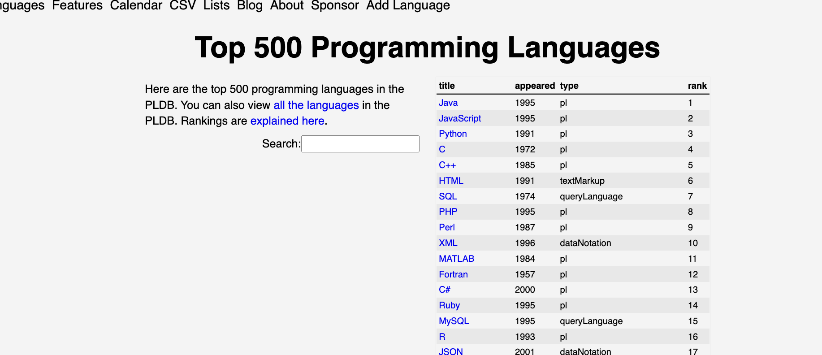Screen dimensions: 822x355
Task: Open the C# language link
Action: (x=445, y=290)
